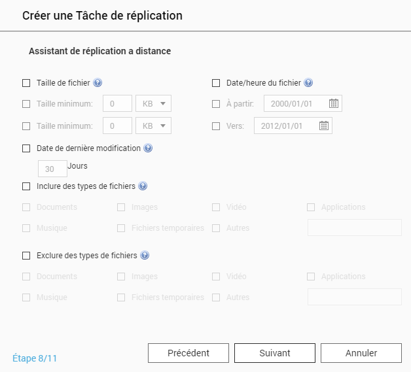411x372 pixels.
Task: Click help icon next to Taille de fichier
Action: click(98, 83)
